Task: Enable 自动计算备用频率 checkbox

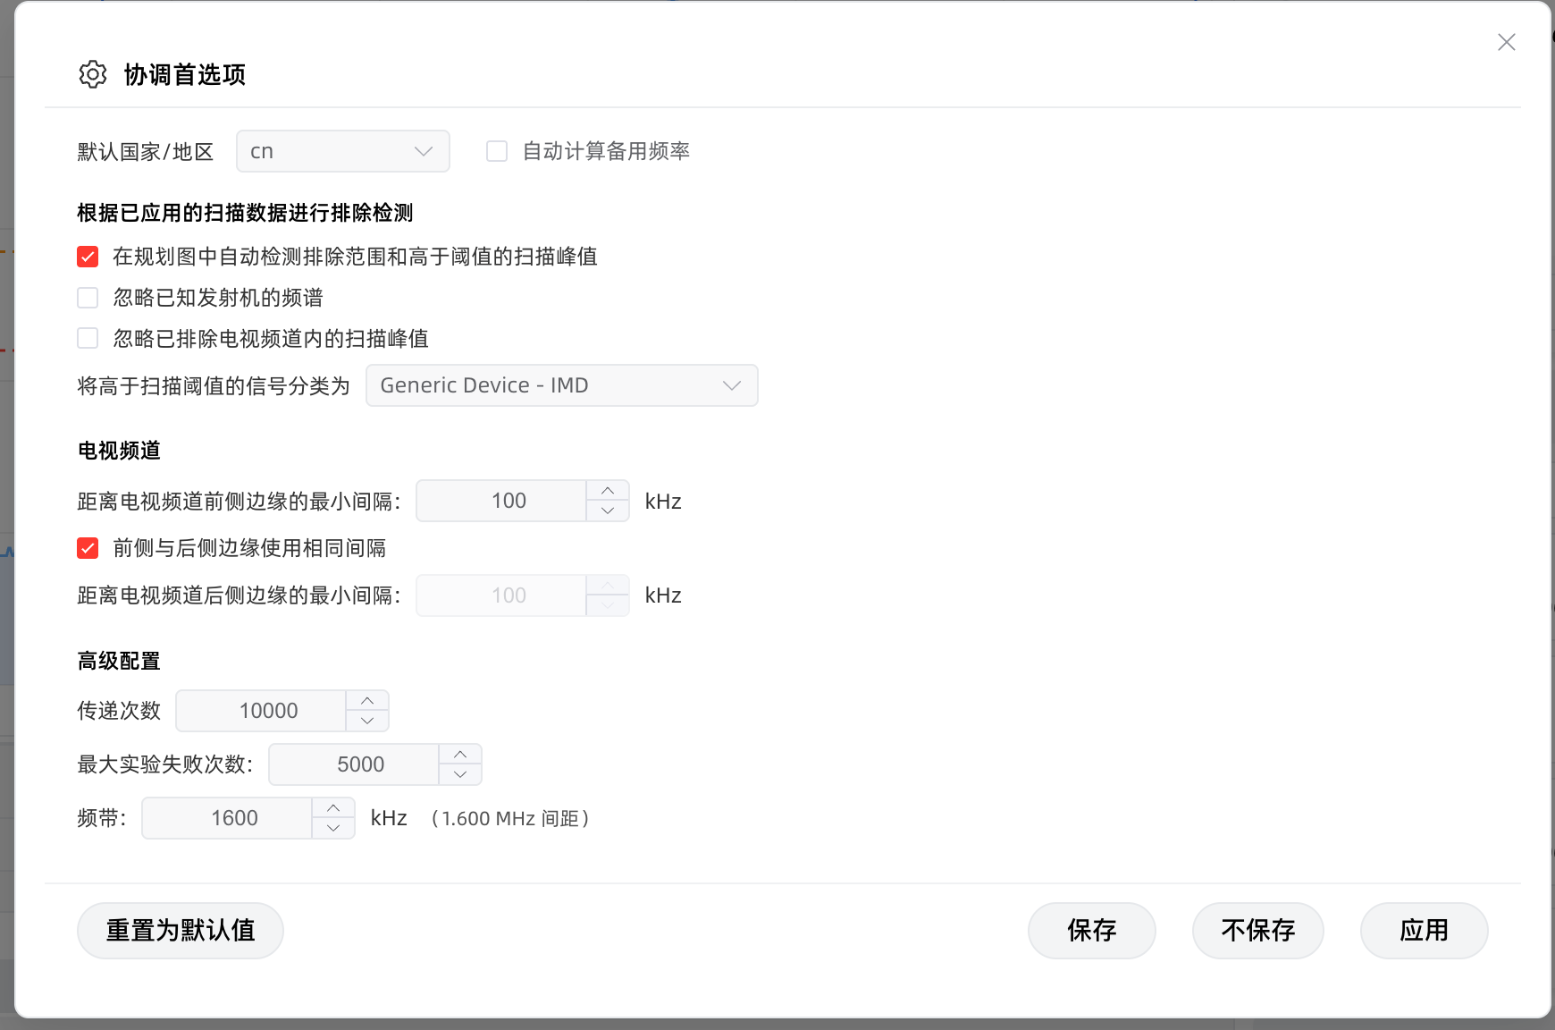Action: [x=497, y=151]
